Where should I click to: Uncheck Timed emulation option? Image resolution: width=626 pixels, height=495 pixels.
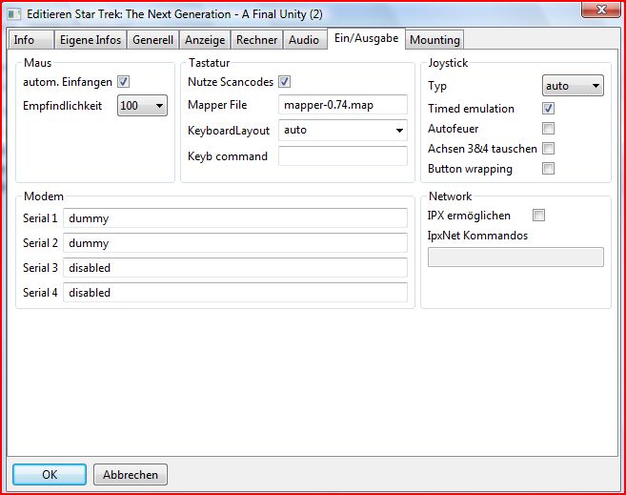click(548, 109)
